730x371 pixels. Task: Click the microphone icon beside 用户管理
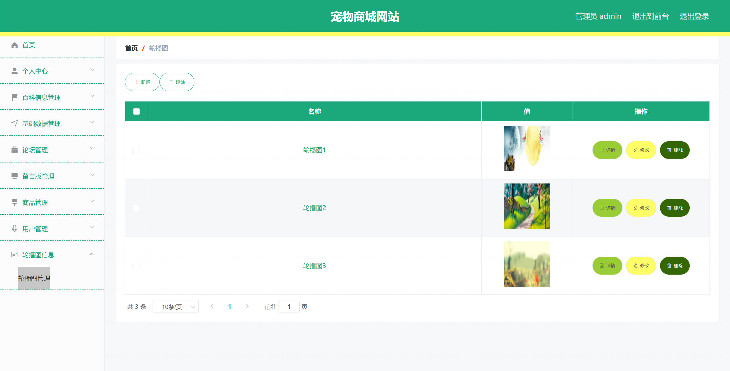pyautogui.click(x=14, y=229)
